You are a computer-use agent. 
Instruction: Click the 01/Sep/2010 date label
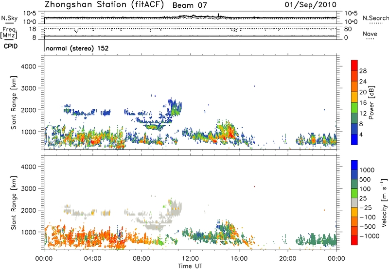click(x=310, y=5)
